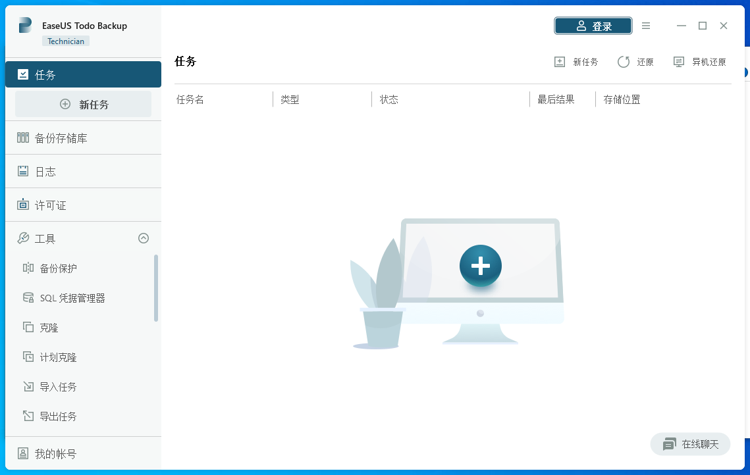Viewport: 750px width, 475px height.
Task: Open 我的帐号 in the sidebar
Action: click(83, 453)
